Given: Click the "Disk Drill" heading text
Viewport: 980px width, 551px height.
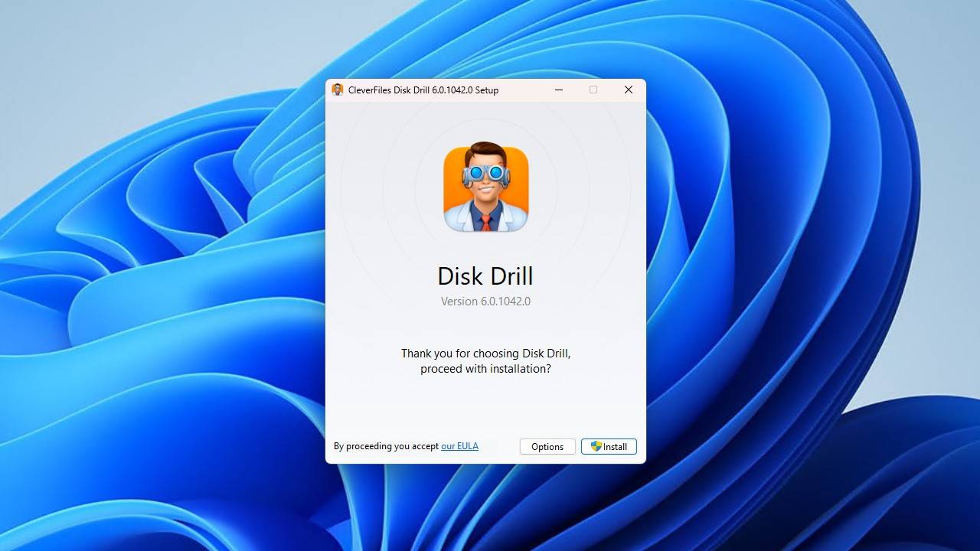Looking at the screenshot, I should [485, 275].
